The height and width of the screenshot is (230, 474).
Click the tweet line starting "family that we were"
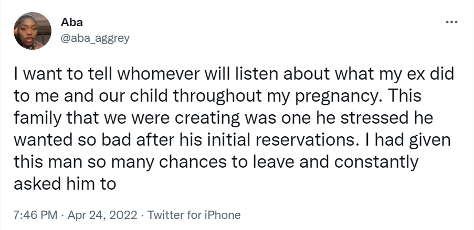pyautogui.click(x=223, y=118)
